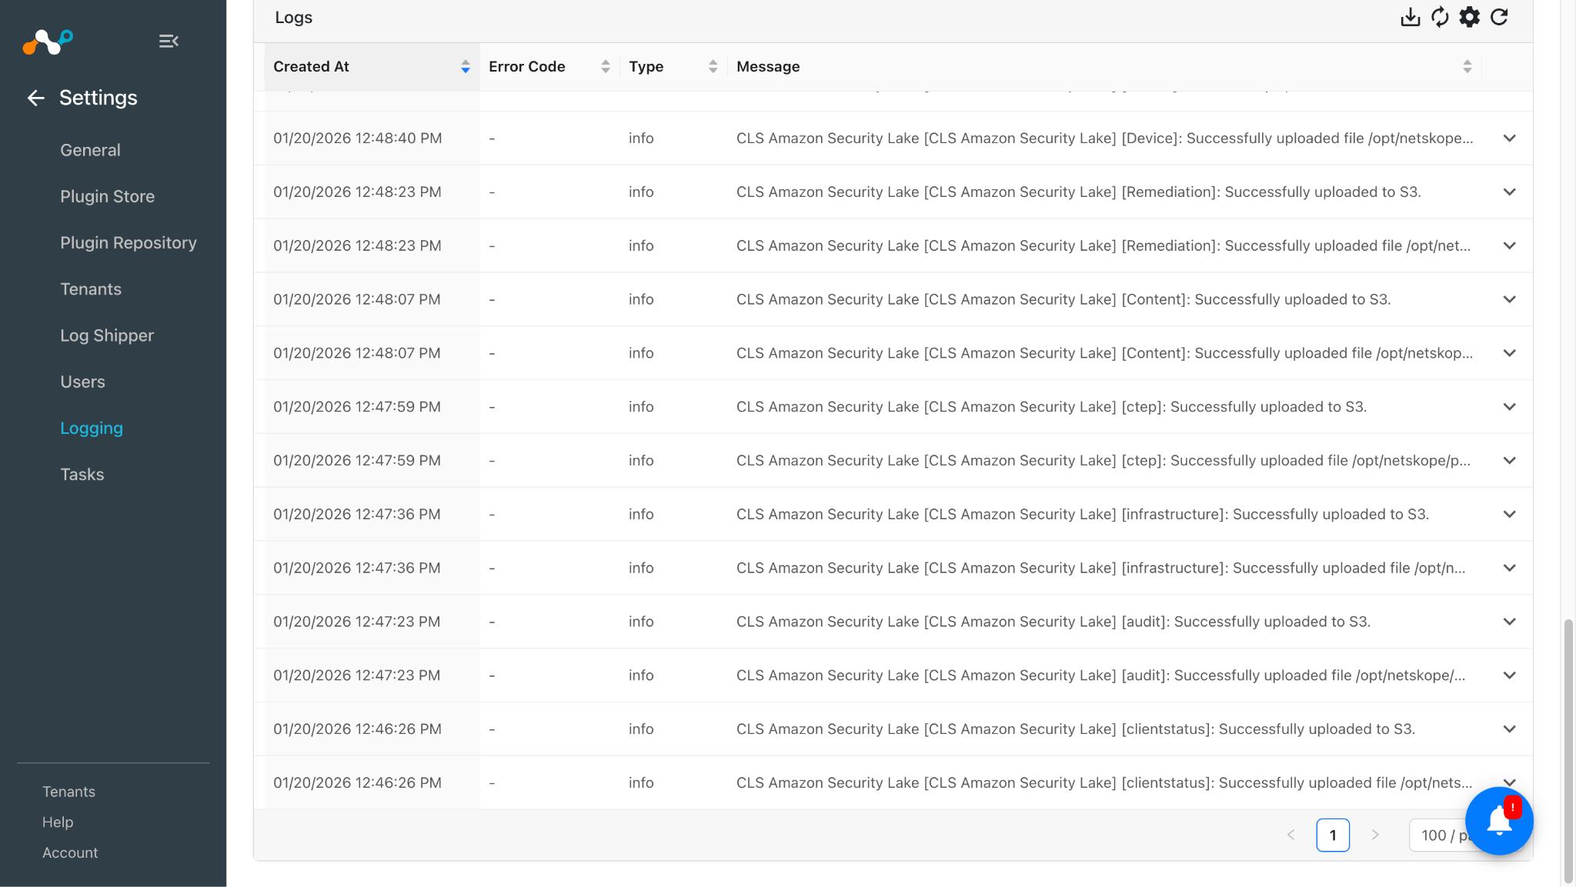
Task: Click ctep Successfully uploaded to S3 message
Action: (1051, 407)
